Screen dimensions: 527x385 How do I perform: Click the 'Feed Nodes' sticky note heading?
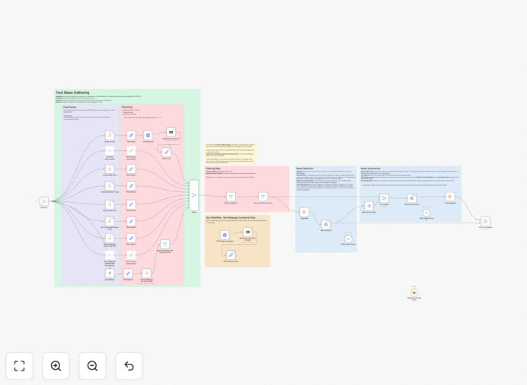tap(69, 107)
